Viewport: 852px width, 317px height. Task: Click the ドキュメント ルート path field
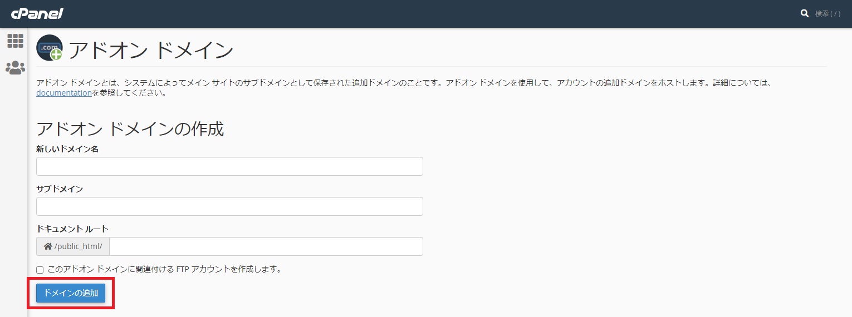point(266,246)
